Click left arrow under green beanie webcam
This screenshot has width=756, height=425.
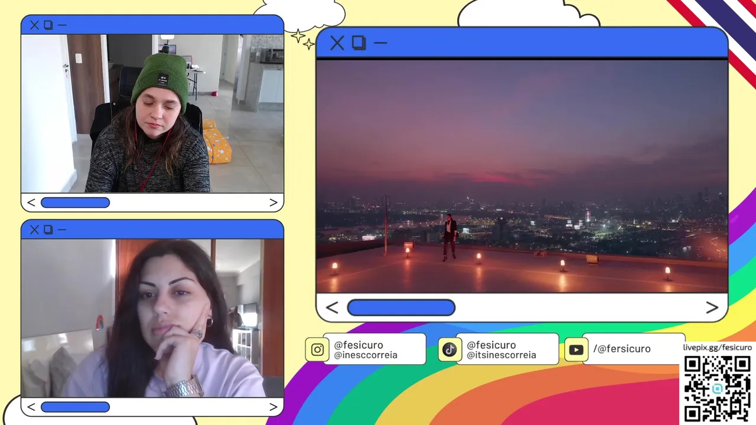click(31, 202)
